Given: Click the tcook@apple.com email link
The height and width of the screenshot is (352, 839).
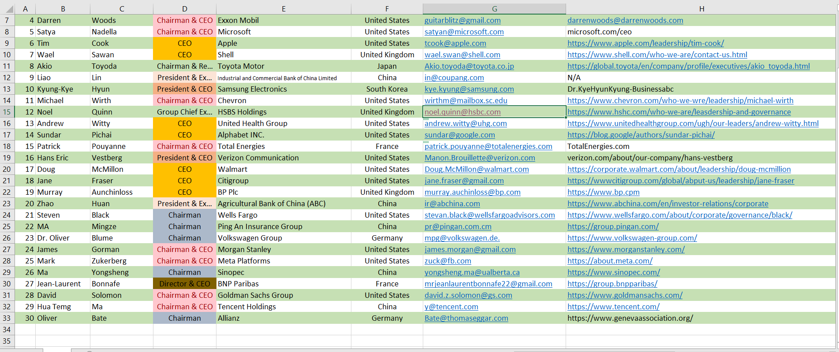Looking at the screenshot, I should (x=455, y=43).
